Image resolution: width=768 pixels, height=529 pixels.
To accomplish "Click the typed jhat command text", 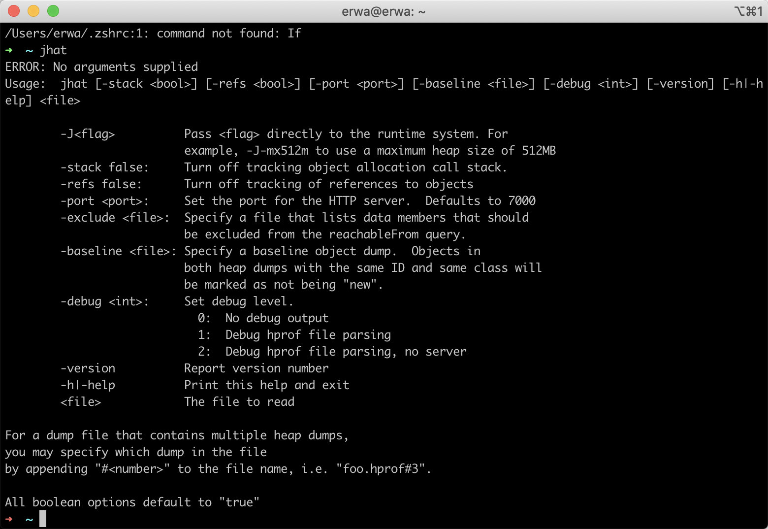I will (x=53, y=50).
